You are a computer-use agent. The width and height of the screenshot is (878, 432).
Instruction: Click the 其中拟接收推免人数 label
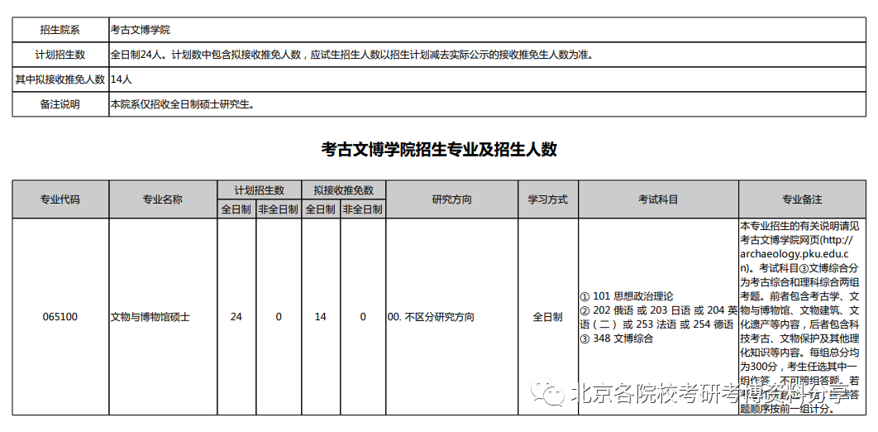60,79
